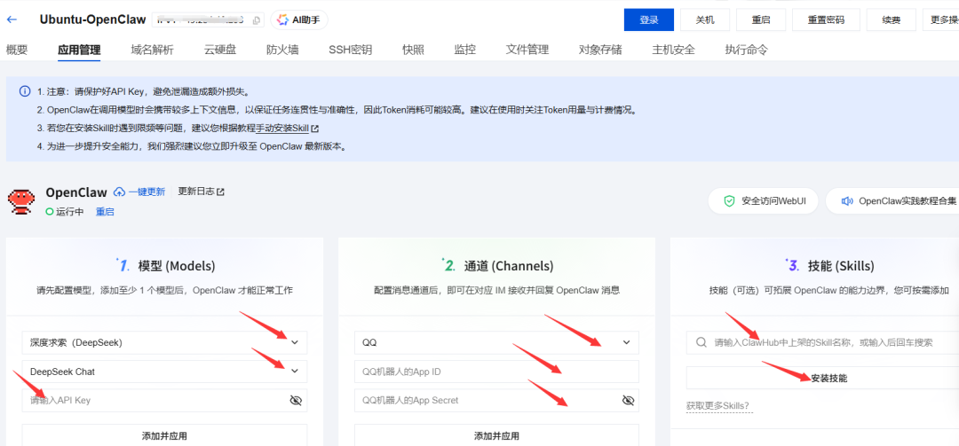Open the 更多操作 dropdown button
This screenshot has height=446, width=959.
point(940,20)
